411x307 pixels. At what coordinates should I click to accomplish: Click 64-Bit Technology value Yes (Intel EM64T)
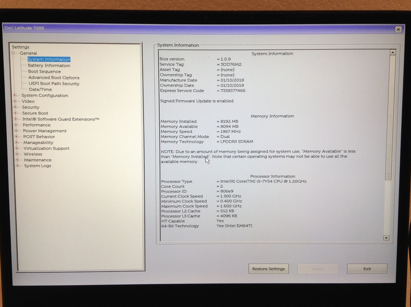(234, 226)
